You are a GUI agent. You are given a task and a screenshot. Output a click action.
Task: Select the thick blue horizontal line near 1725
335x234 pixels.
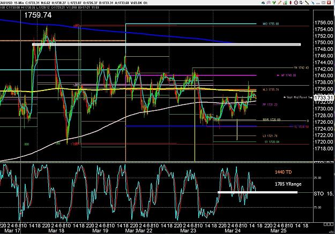click(191, 126)
